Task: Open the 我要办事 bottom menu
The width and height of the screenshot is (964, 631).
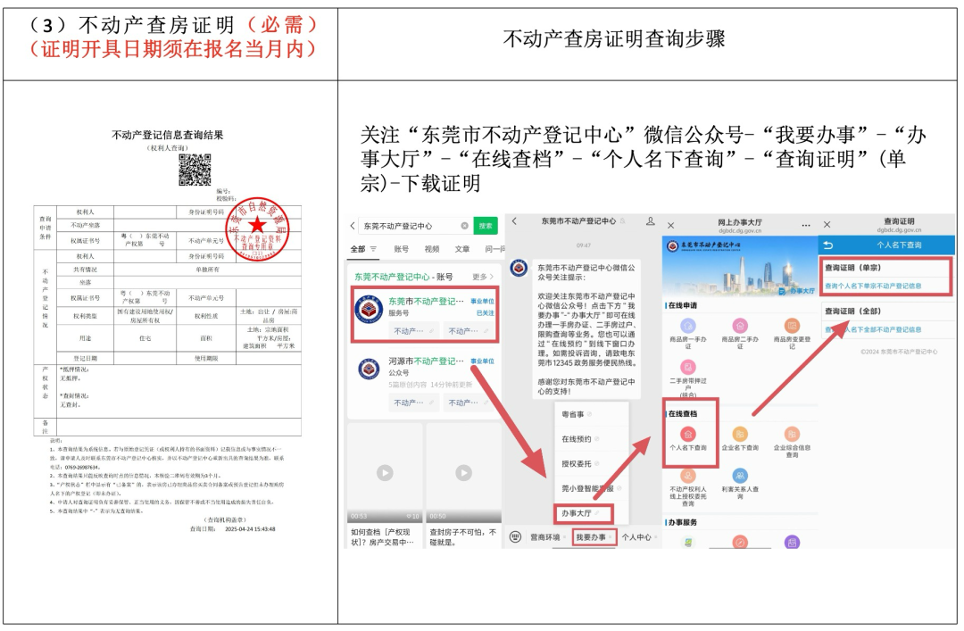Action: 594,537
